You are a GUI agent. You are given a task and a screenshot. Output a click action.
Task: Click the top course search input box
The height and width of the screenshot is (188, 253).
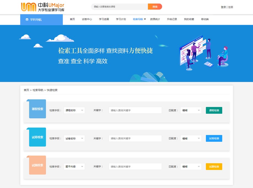point(120,7)
